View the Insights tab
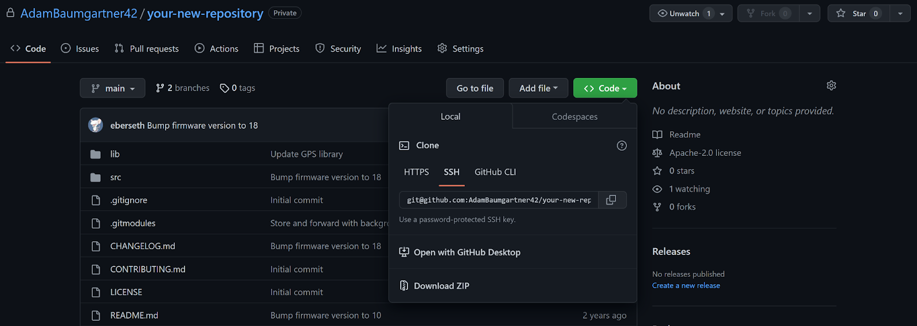Screen dimensions: 917x326 tap(399, 49)
